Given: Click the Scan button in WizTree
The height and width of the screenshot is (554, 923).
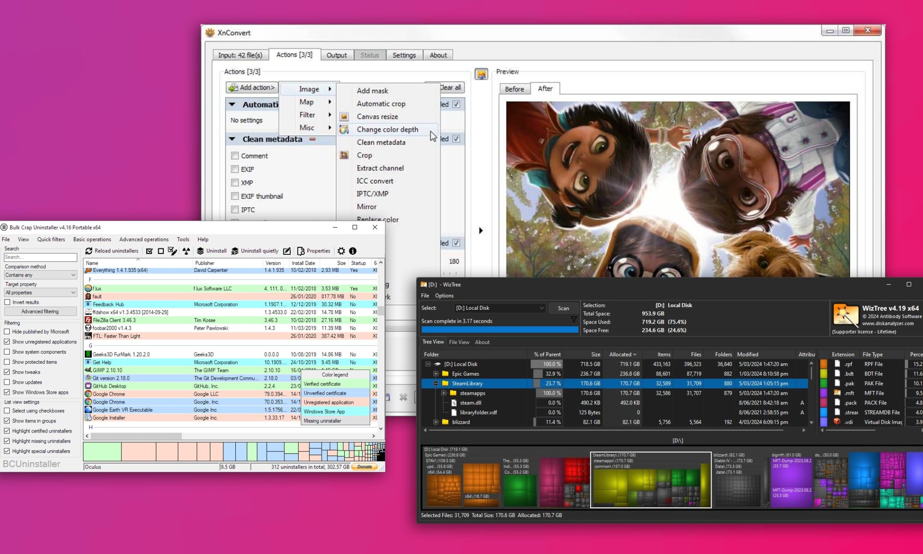Looking at the screenshot, I should [563, 308].
